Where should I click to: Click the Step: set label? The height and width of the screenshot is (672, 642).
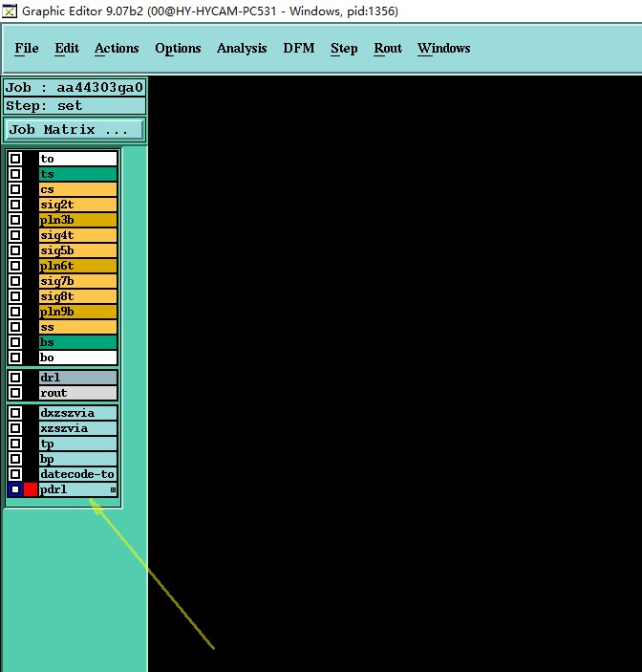coord(75,105)
